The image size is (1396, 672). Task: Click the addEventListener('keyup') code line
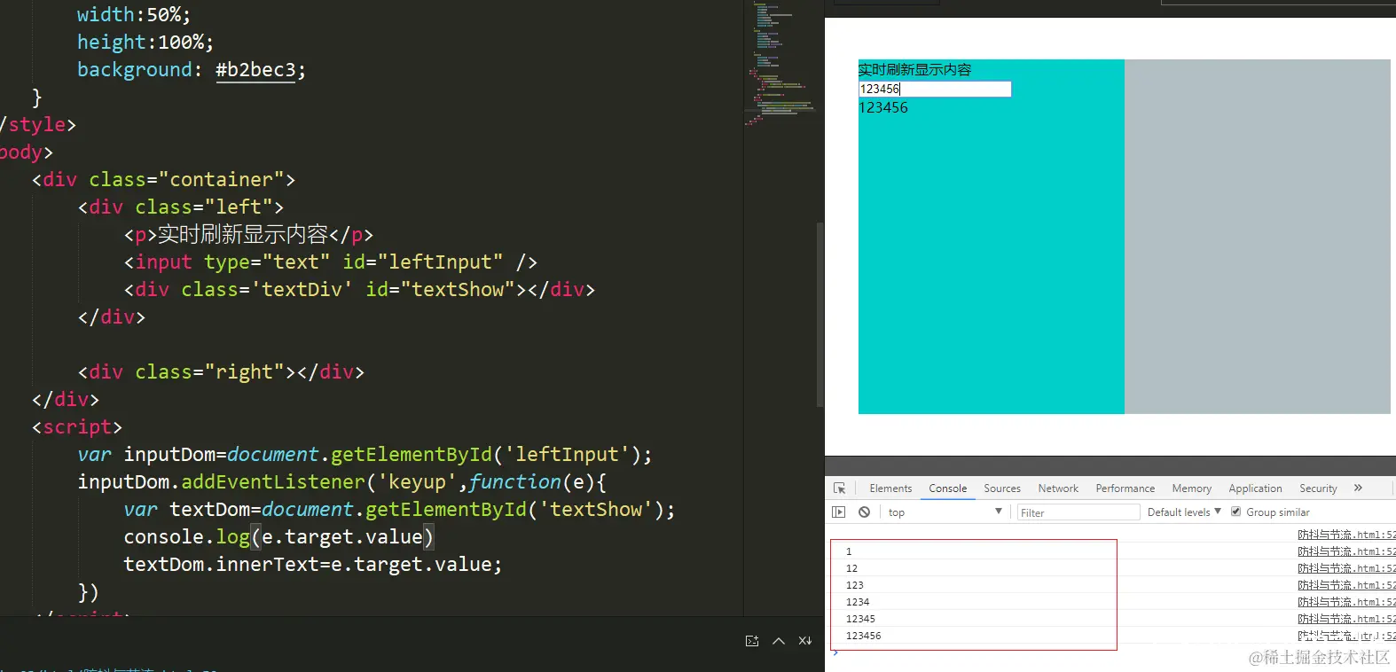pyautogui.click(x=341, y=481)
